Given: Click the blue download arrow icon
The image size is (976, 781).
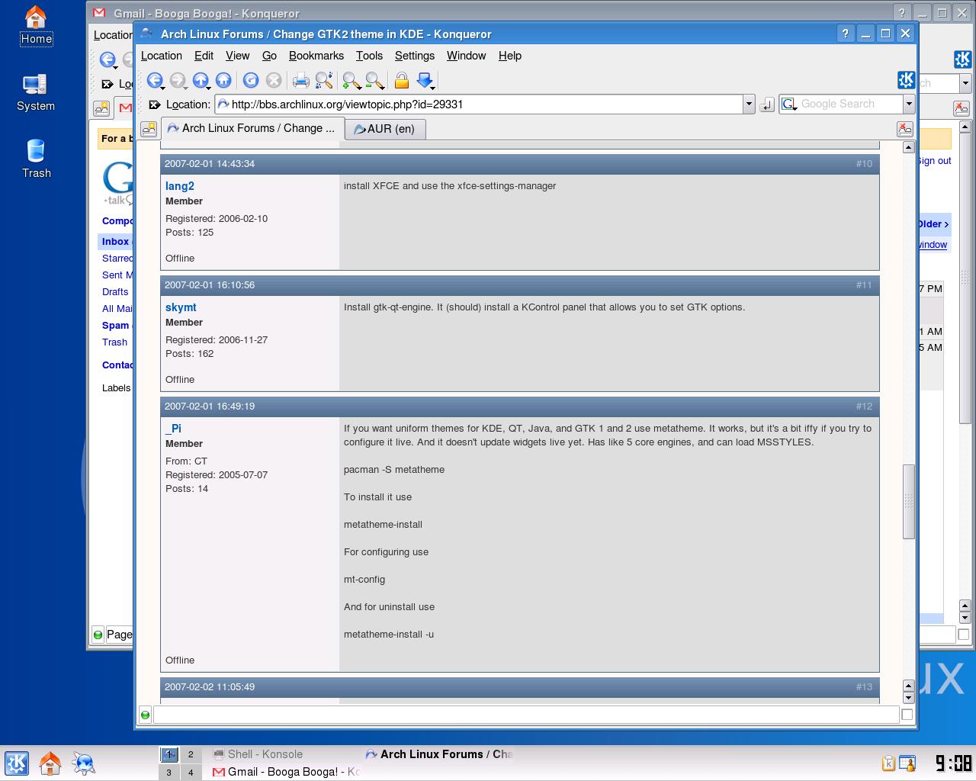Looking at the screenshot, I should click(425, 80).
